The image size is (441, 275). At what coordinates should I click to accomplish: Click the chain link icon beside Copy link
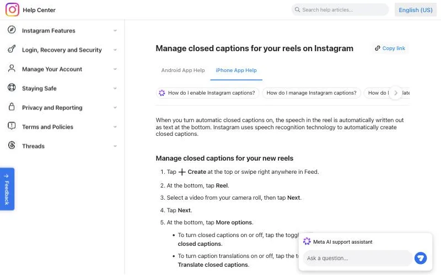[378, 48]
